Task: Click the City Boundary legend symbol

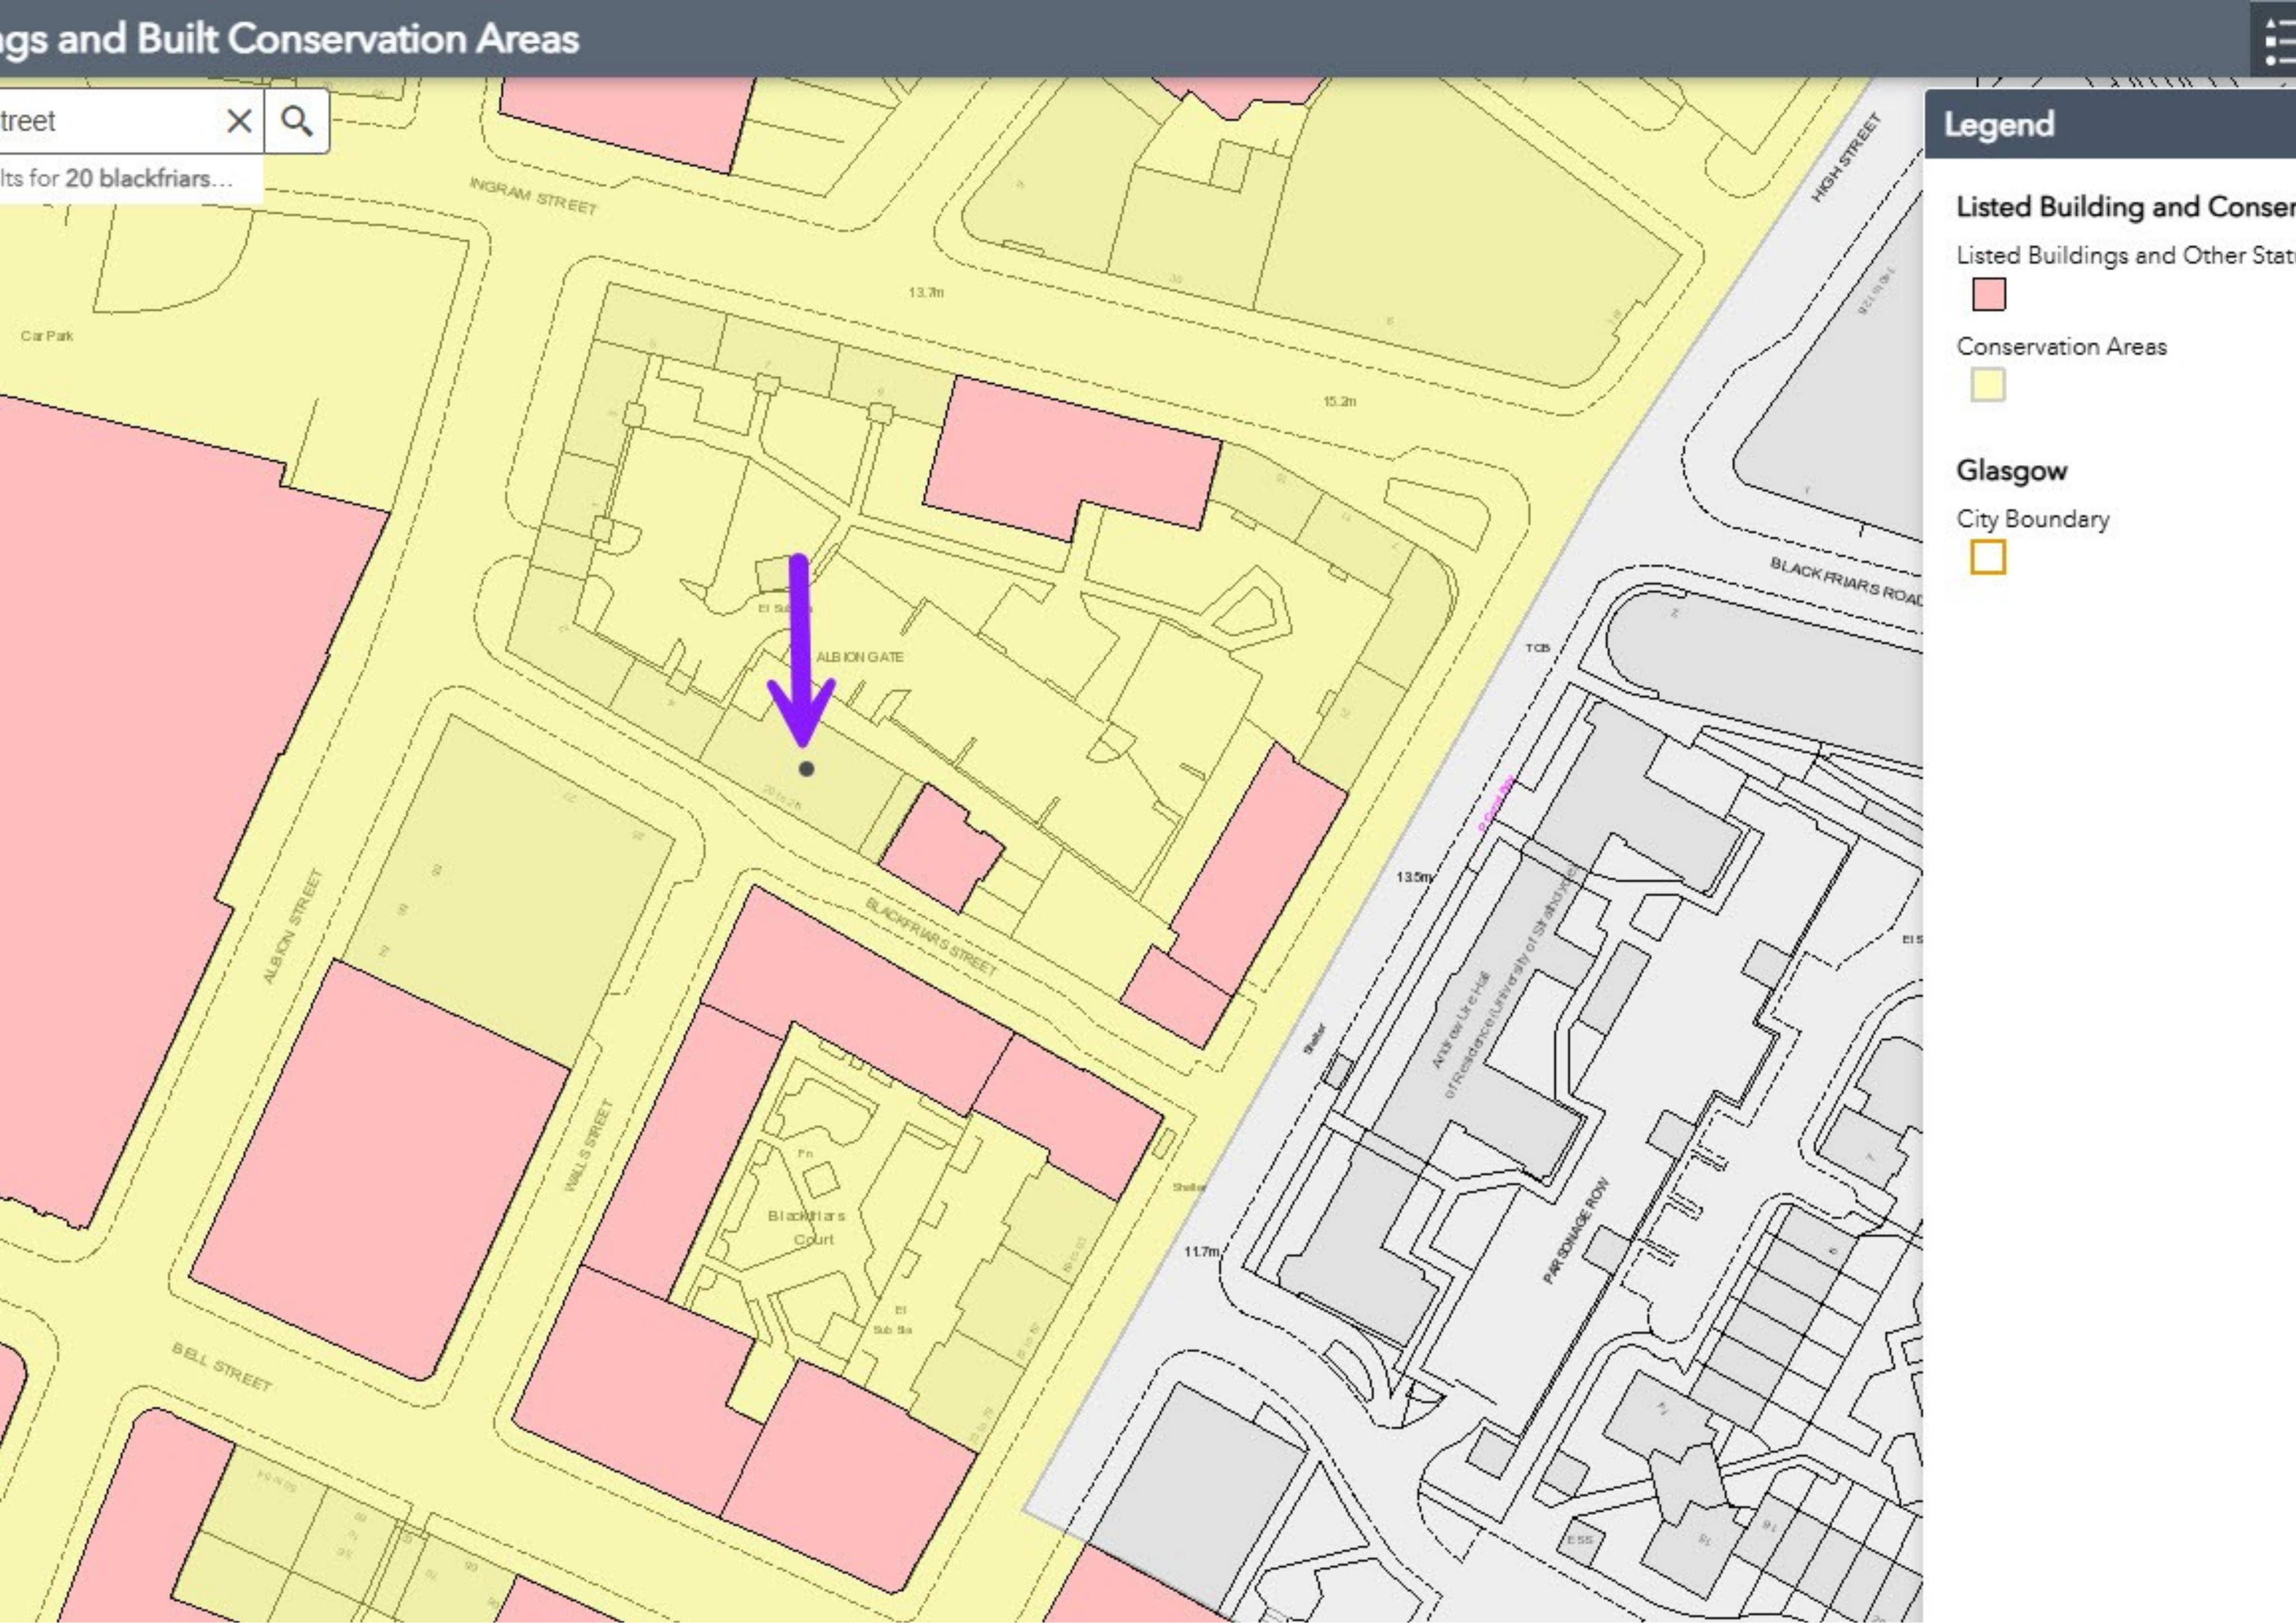Action: (x=1988, y=557)
